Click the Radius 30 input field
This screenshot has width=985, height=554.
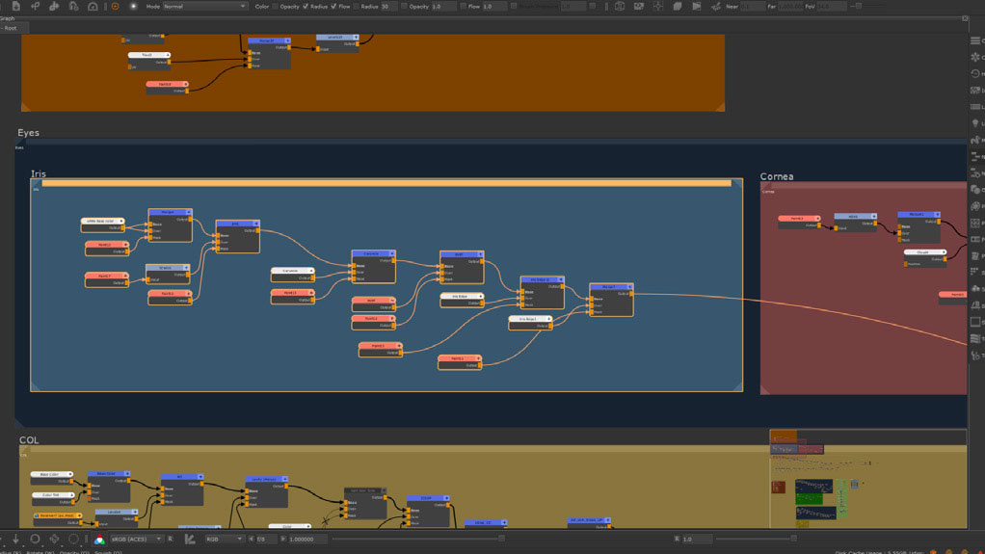387,7
